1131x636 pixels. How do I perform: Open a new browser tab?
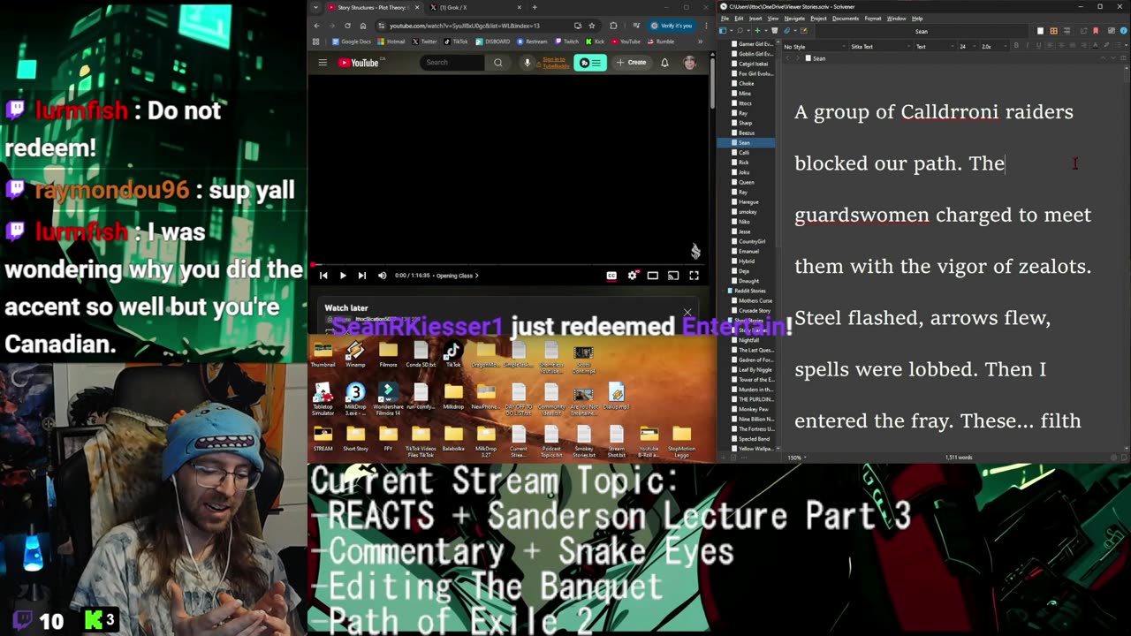(x=534, y=7)
